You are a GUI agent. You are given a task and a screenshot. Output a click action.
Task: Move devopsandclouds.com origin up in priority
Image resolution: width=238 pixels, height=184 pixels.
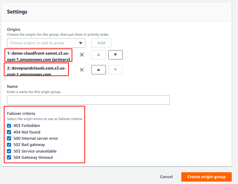99,70
